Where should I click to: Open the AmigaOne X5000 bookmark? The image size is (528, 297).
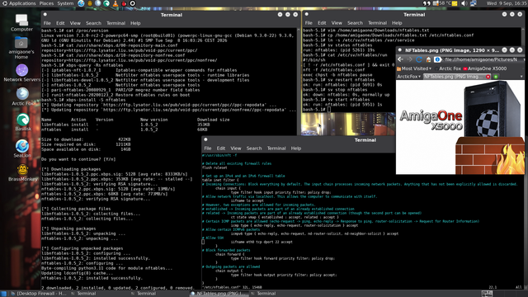(485, 68)
